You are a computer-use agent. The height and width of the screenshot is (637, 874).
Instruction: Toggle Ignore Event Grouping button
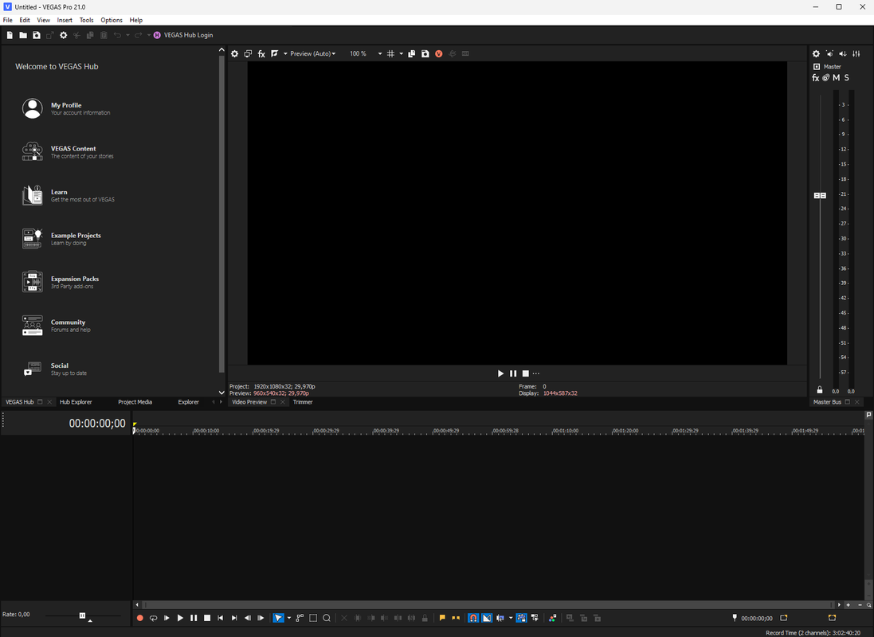click(x=535, y=618)
